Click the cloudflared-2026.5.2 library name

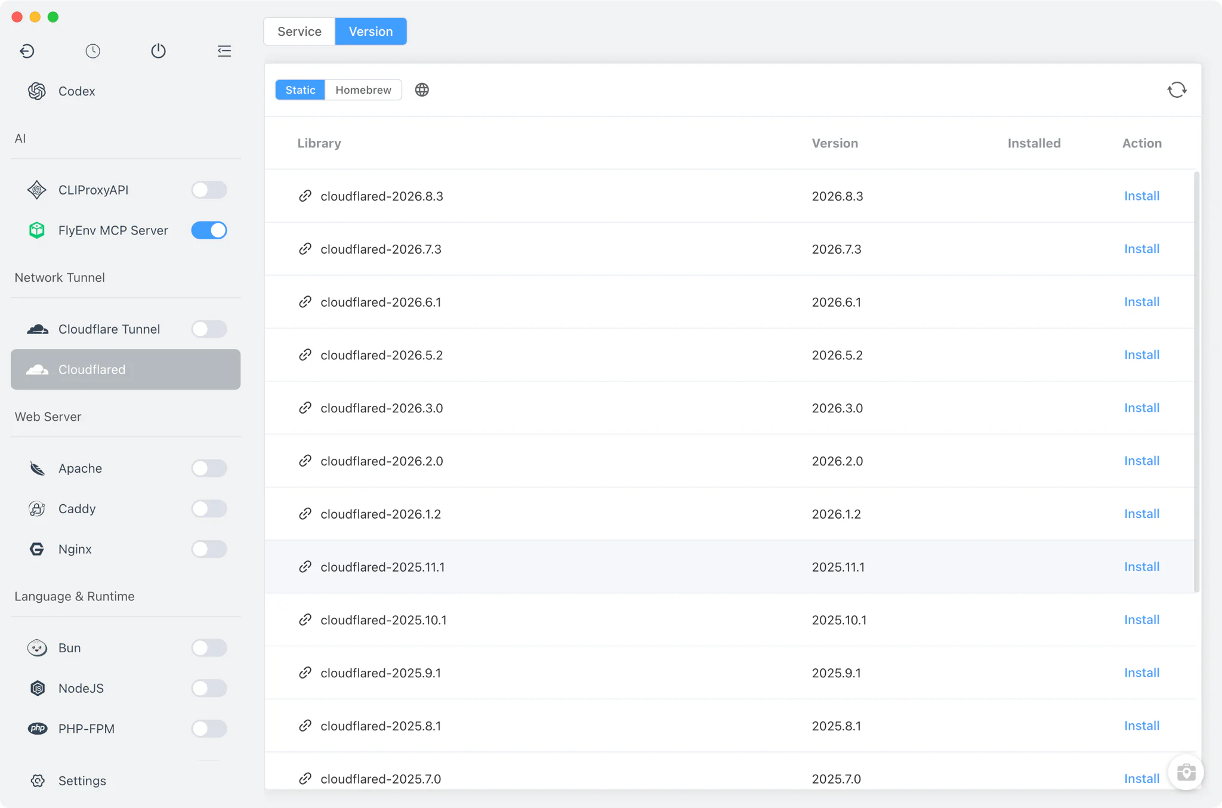381,355
